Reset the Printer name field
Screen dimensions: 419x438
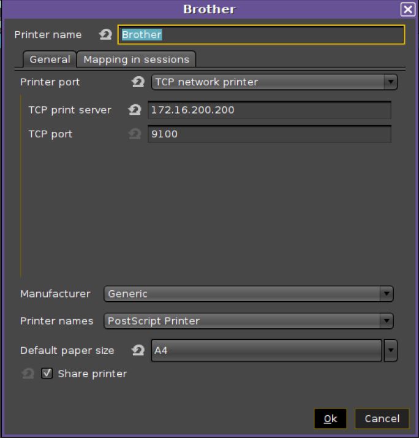105,35
